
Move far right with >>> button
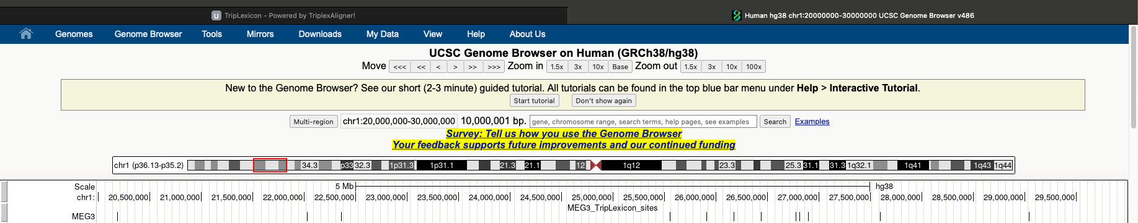click(x=494, y=67)
